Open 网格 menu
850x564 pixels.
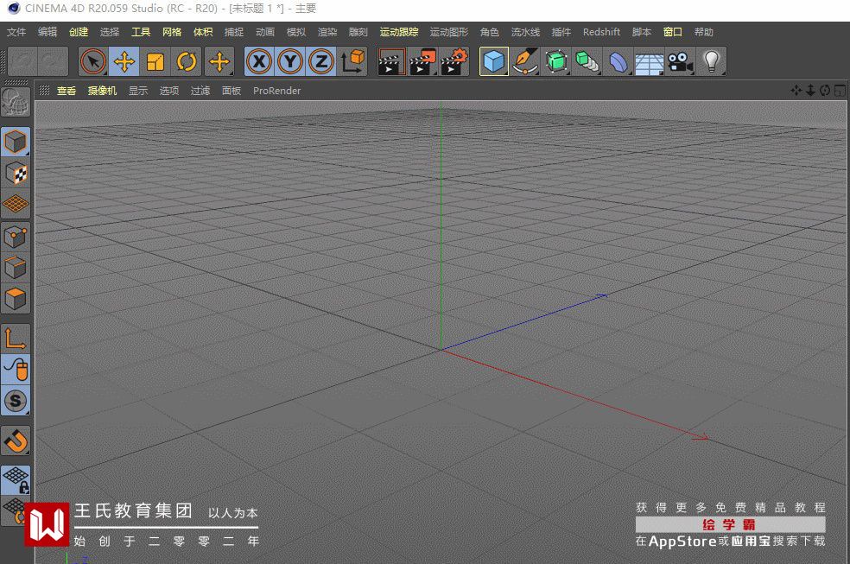coord(172,32)
